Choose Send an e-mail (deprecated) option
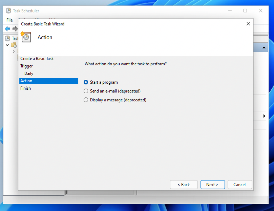This screenshot has height=211, width=274. pos(86,91)
